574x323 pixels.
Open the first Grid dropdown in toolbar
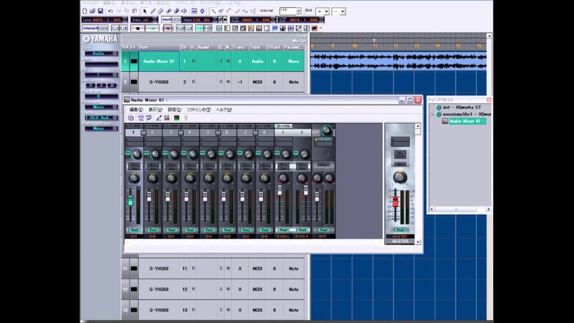click(x=322, y=12)
